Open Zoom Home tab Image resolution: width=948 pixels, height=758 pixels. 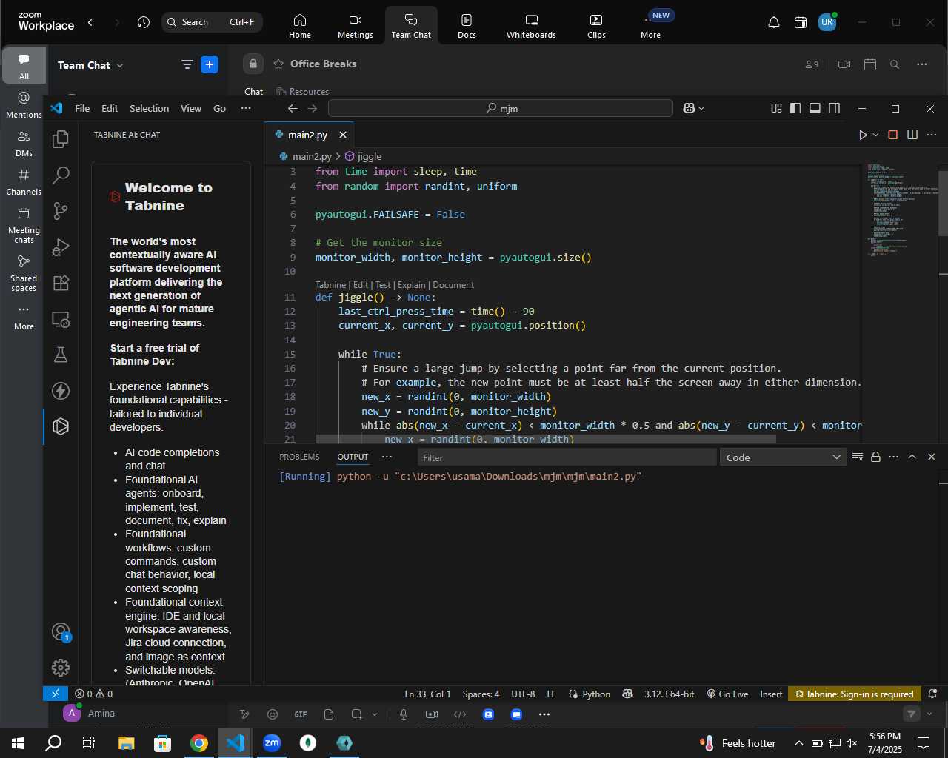[x=300, y=25]
